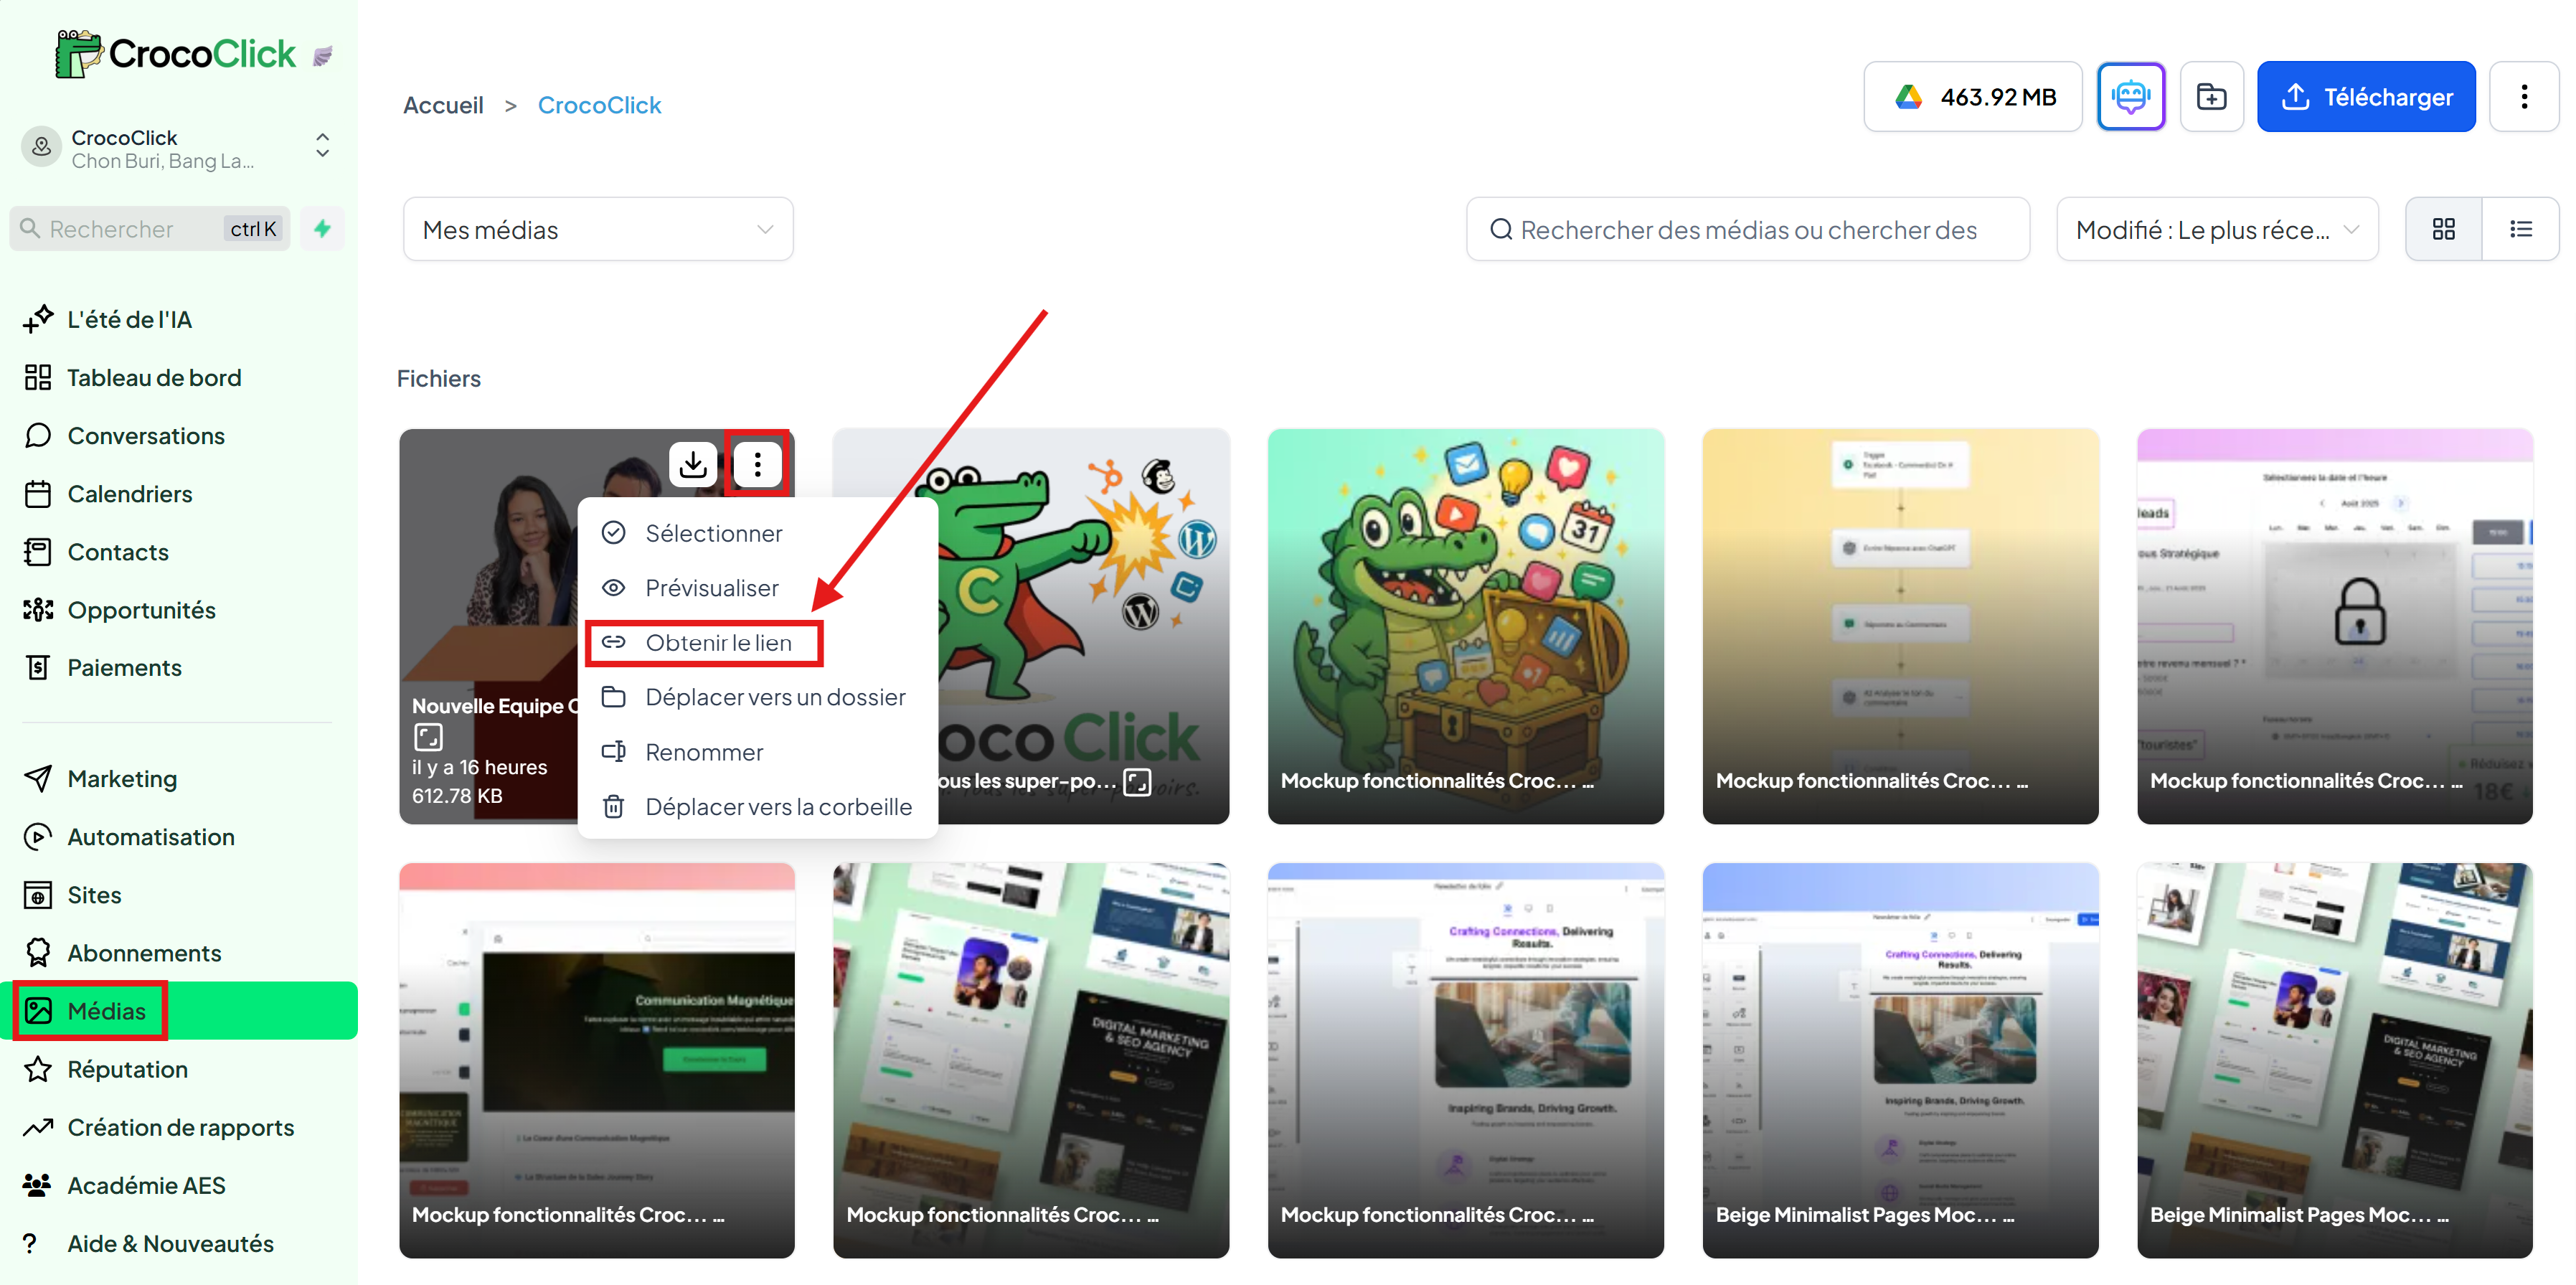Choose Déplacer vers un dossier
2576x1285 pixels.
pos(757,697)
